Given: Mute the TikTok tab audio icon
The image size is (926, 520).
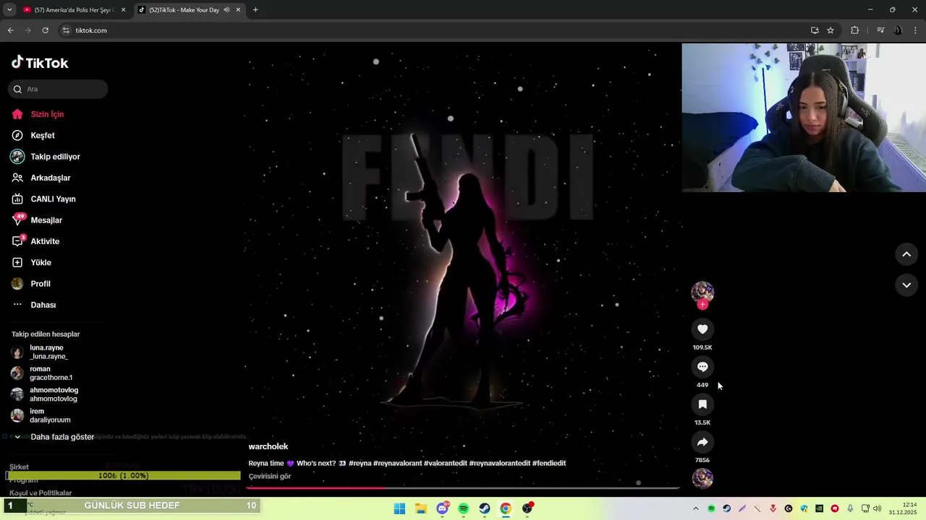Looking at the screenshot, I should pos(226,10).
